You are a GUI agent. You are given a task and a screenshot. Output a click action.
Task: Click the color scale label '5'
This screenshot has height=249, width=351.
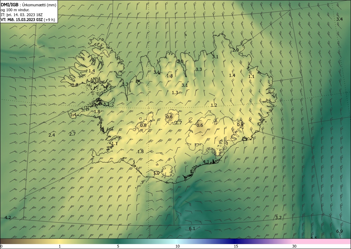point(118,246)
